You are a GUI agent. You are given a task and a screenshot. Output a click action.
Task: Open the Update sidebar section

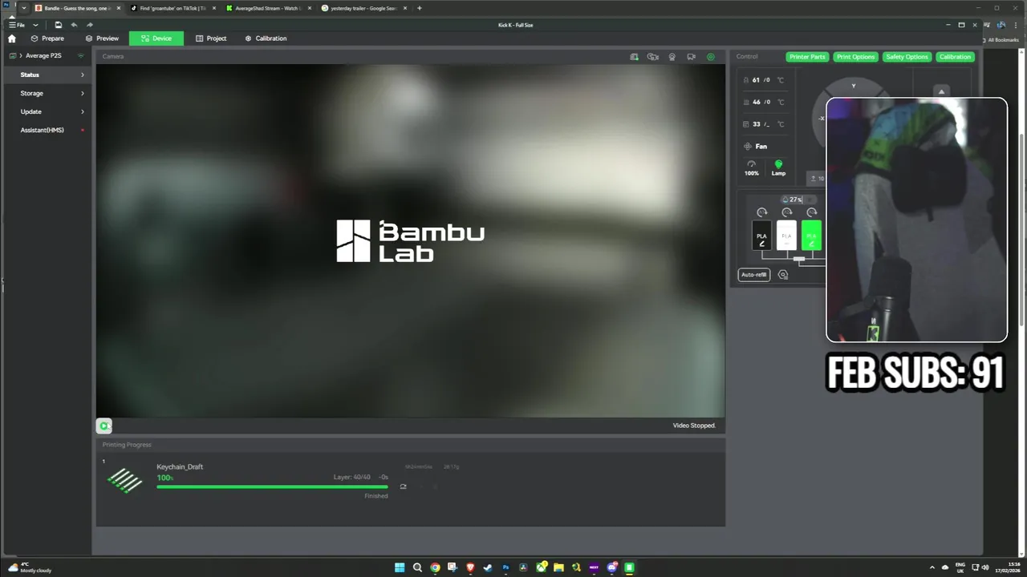[x=47, y=111]
